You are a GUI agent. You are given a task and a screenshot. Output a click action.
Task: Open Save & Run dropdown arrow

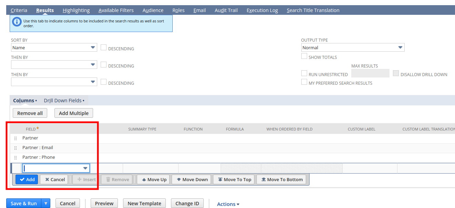pyautogui.click(x=46, y=204)
